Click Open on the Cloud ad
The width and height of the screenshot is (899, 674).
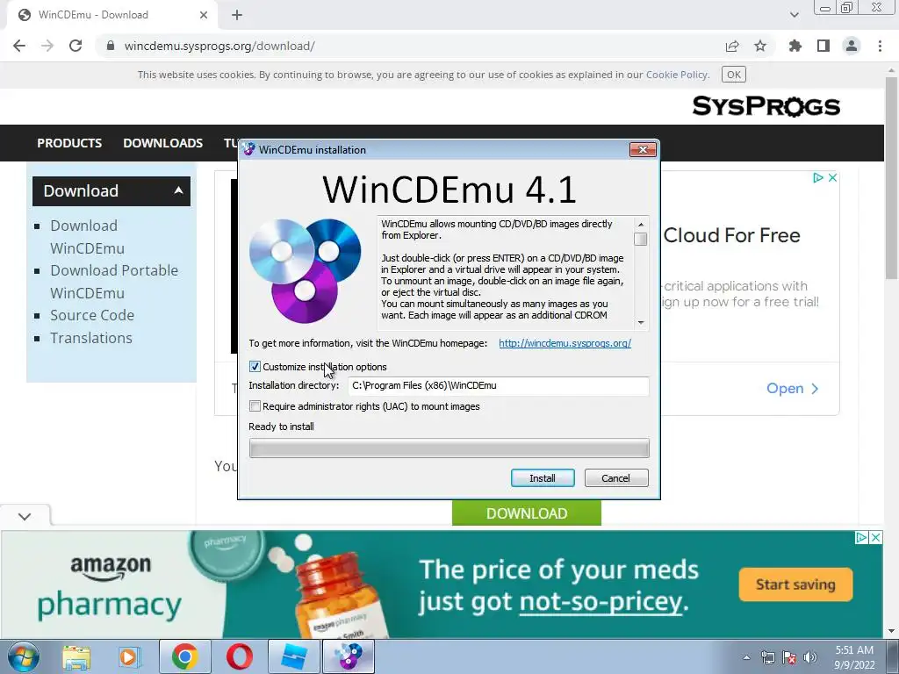[793, 389]
